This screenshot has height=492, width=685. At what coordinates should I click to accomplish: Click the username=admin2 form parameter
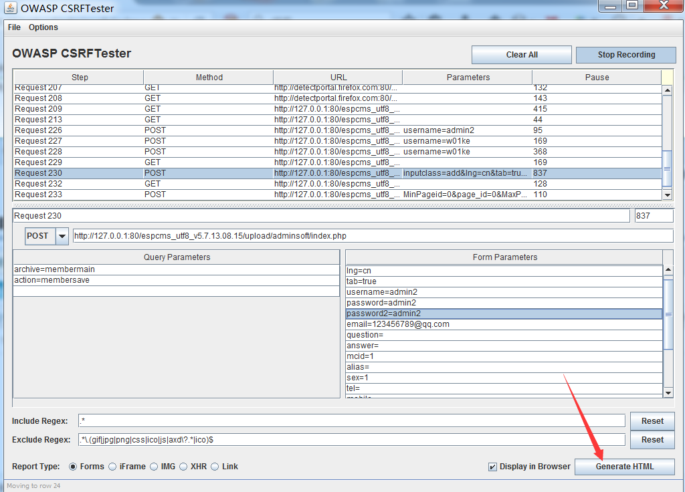504,292
